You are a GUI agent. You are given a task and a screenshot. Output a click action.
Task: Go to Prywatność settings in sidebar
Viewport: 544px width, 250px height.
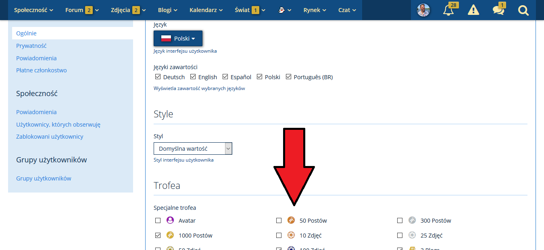coord(31,46)
